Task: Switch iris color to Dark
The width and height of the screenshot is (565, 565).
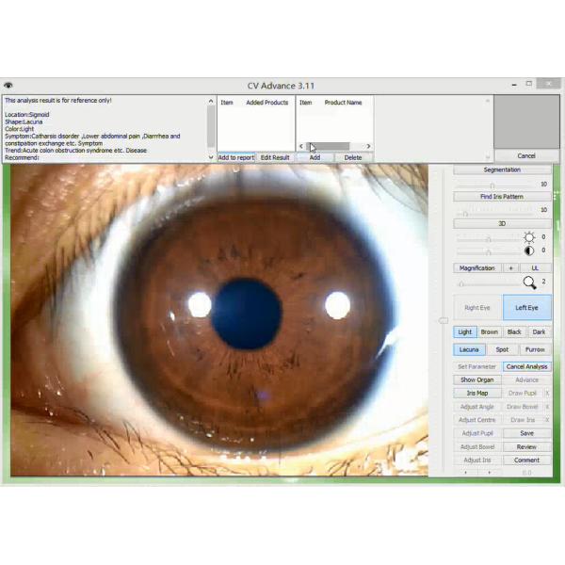Action: 539,332
